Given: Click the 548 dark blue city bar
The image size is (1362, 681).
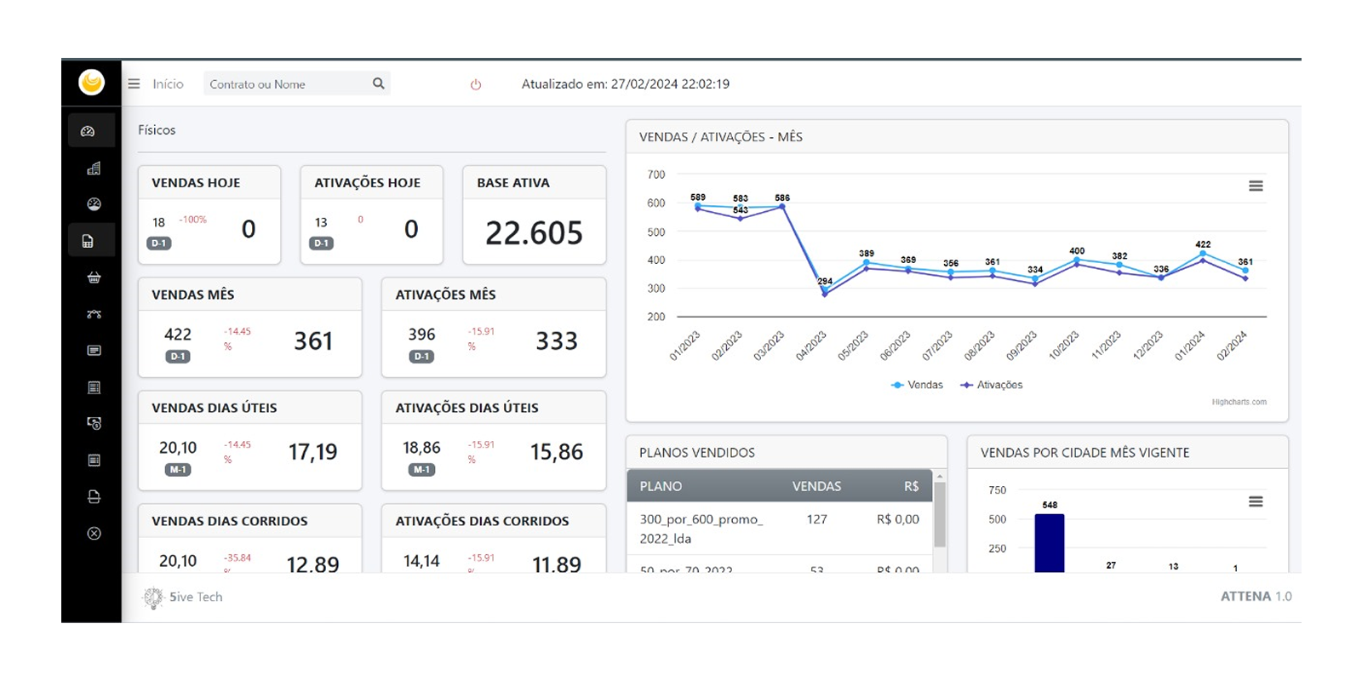Looking at the screenshot, I should click(x=1049, y=543).
